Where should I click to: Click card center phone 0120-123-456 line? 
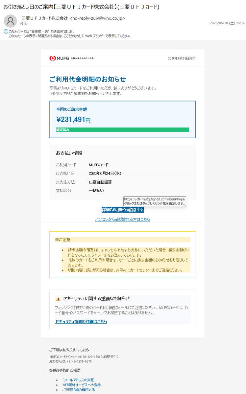84,357
